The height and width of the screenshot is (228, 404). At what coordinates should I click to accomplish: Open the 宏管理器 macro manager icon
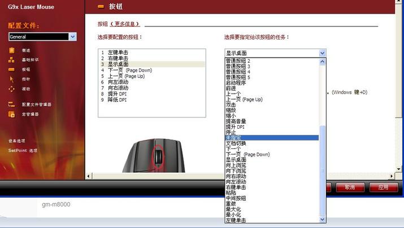tap(11, 114)
